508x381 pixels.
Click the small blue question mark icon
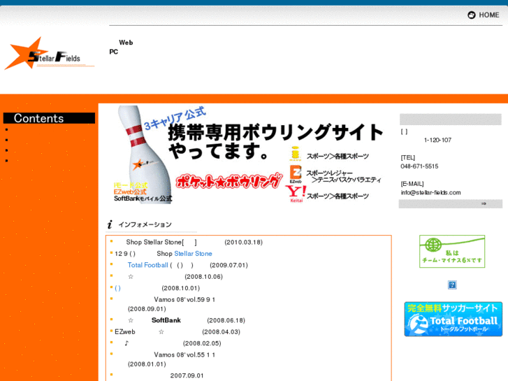click(x=452, y=285)
